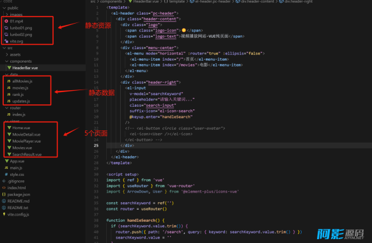The image size is (372, 243).
Task: Click the braces icon of package.json
Action: tap(4, 194)
